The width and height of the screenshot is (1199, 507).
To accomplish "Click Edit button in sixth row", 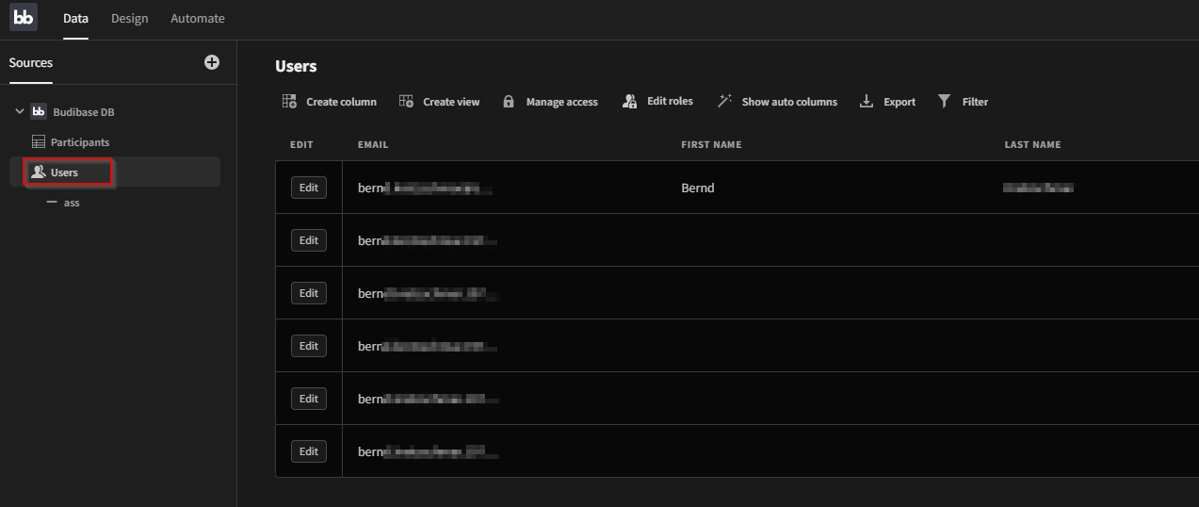I will point(309,451).
